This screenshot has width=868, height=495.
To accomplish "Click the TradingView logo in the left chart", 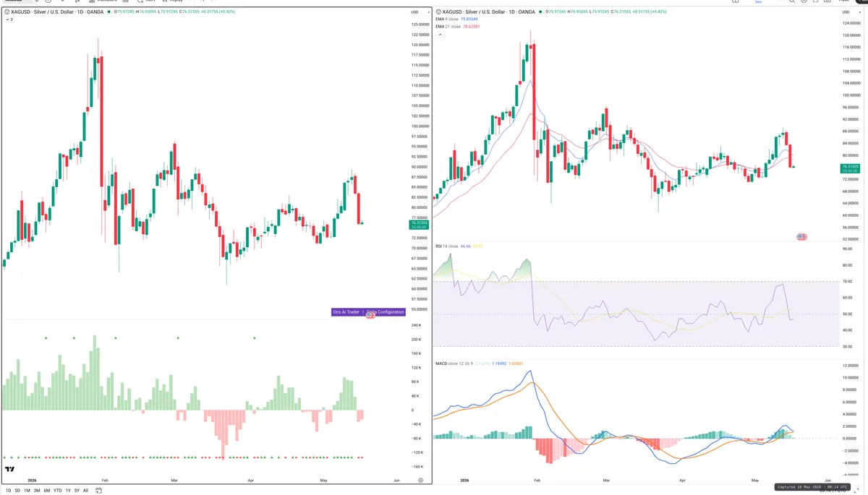I will coord(9,469).
